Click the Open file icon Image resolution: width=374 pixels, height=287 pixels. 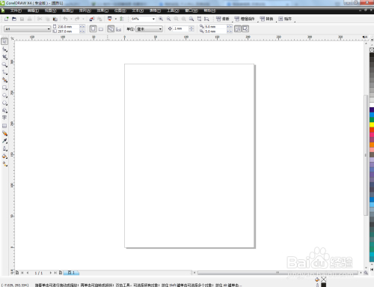point(14,19)
